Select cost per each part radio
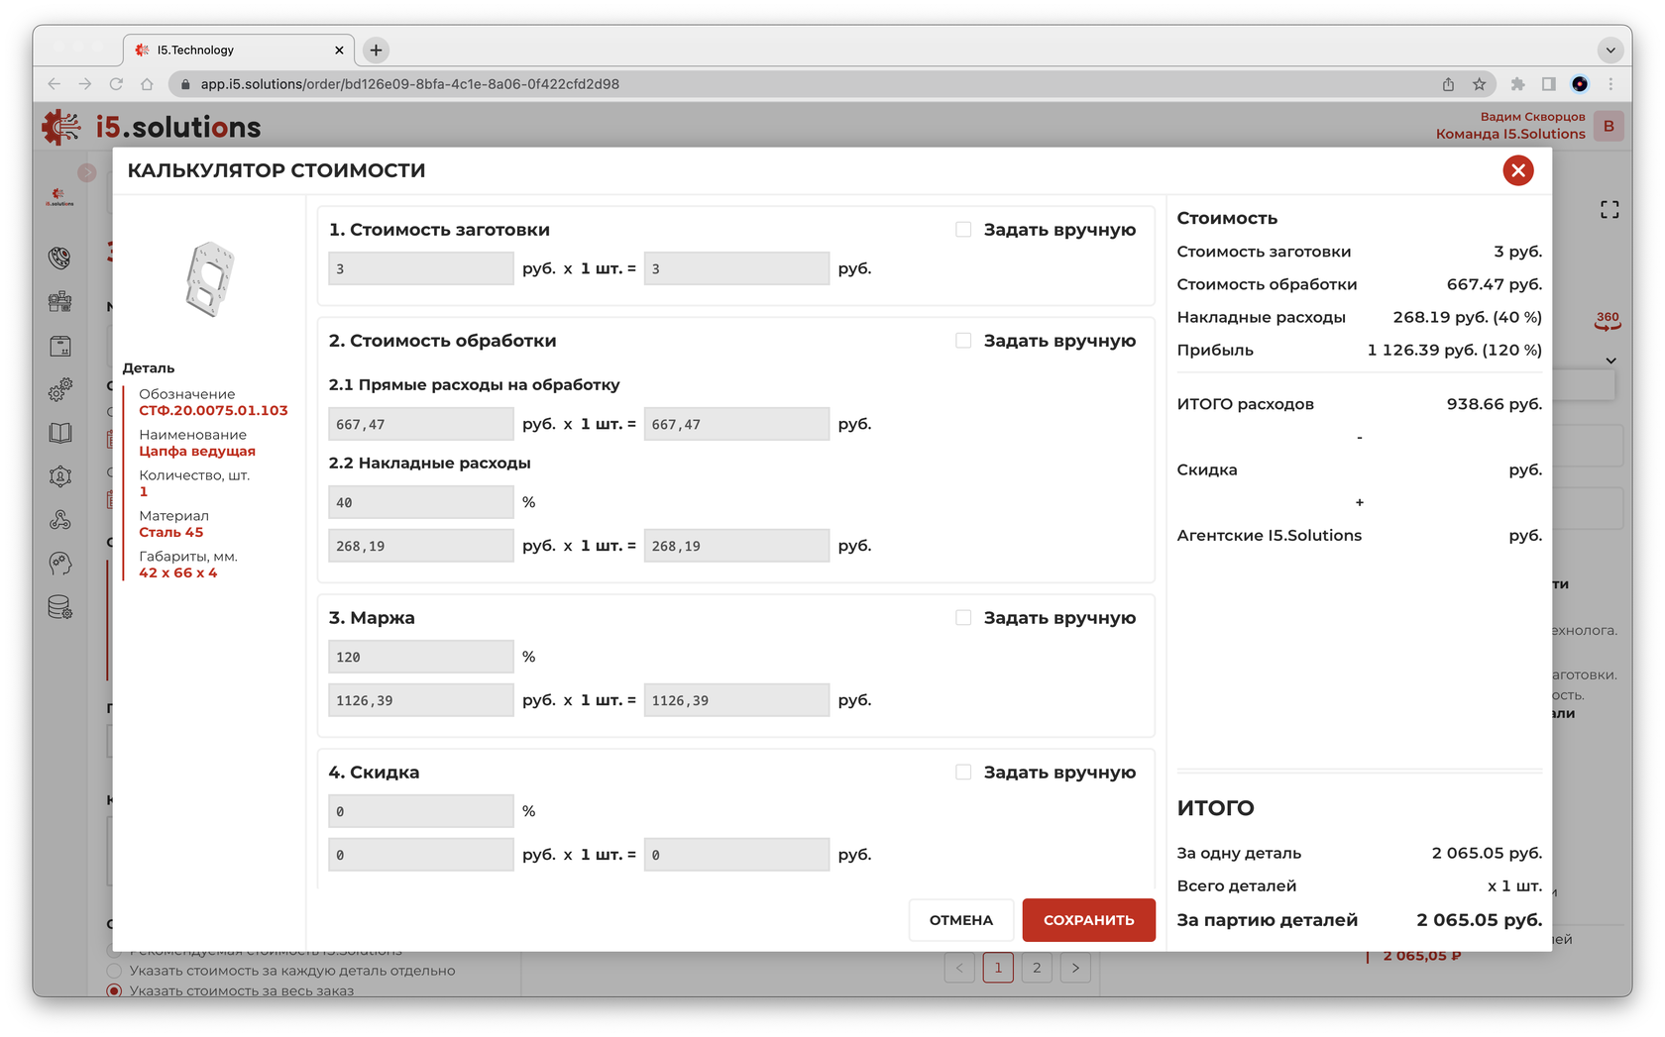 pyautogui.click(x=114, y=971)
